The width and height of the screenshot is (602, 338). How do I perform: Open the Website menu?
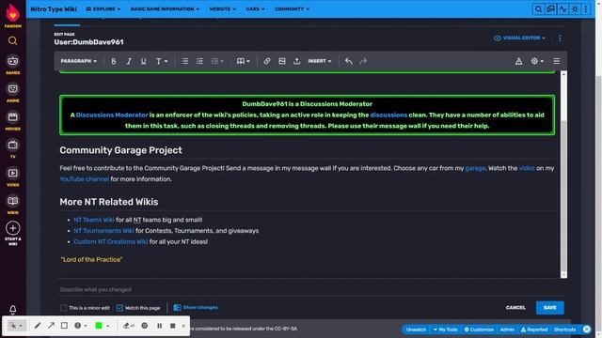[x=223, y=9]
